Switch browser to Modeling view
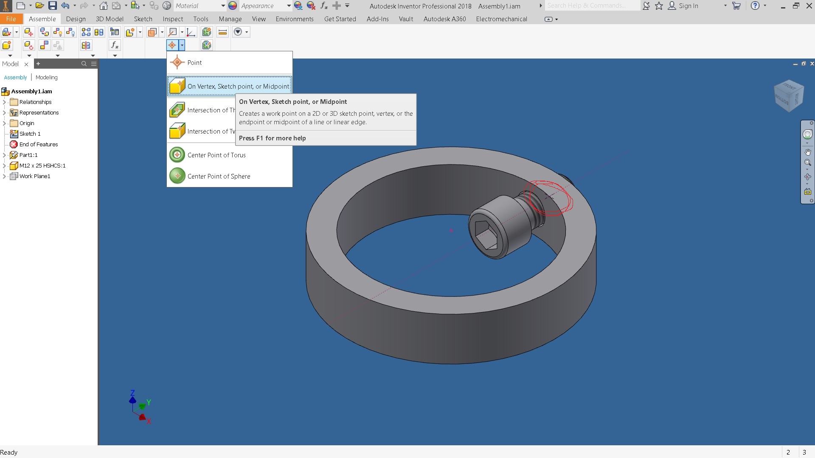The height and width of the screenshot is (458, 815). point(46,77)
